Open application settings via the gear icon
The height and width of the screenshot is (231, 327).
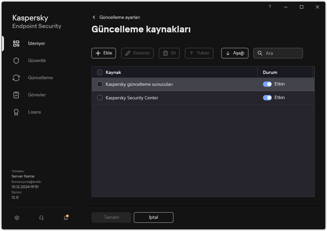(17, 217)
